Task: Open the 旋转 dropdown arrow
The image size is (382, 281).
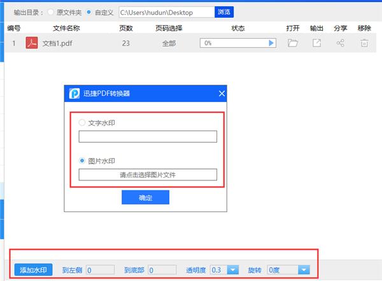Action: [x=304, y=270]
